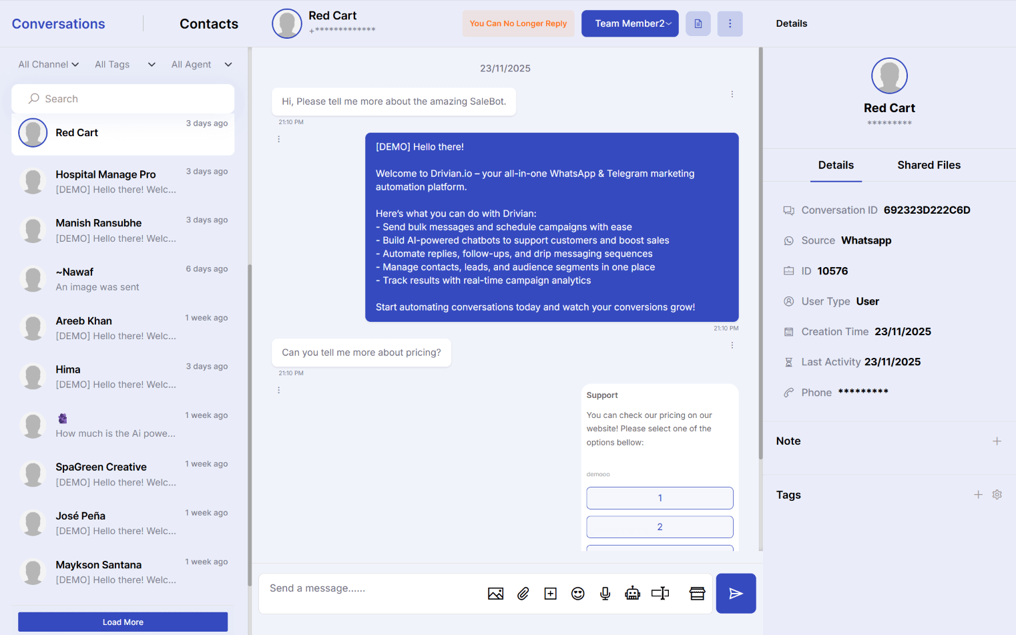The height and width of the screenshot is (635, 1016).
Task: Open the SpaGreen Creative conversation
Action: click(123, 474)
